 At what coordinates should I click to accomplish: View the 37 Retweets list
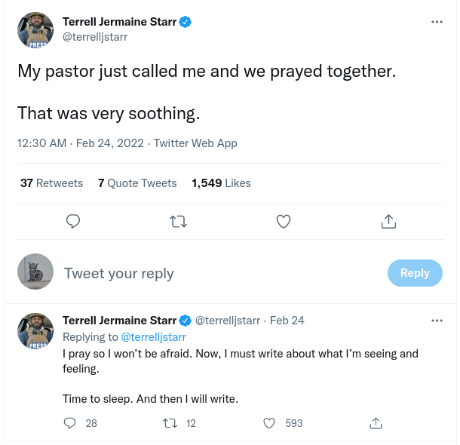[x=51, y=183]
